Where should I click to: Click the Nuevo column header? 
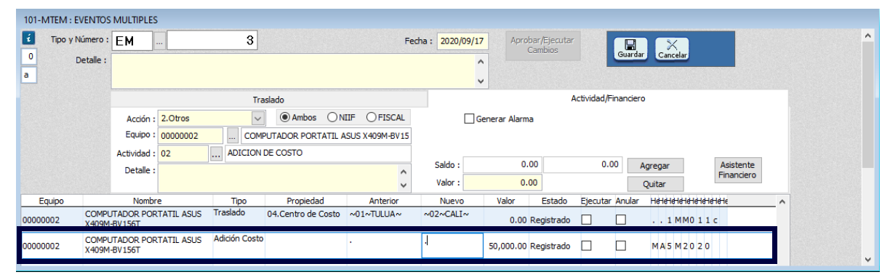point(452,201)
